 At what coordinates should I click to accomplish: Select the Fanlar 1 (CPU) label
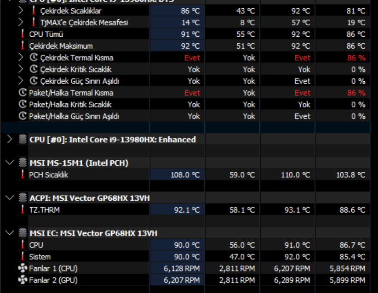(x=53, y=269)
